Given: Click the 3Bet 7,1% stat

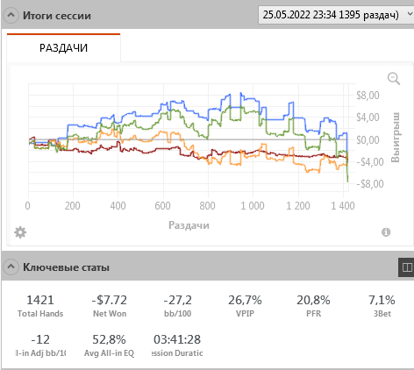Looking at the screenshot, I should [x=382, y=306].
